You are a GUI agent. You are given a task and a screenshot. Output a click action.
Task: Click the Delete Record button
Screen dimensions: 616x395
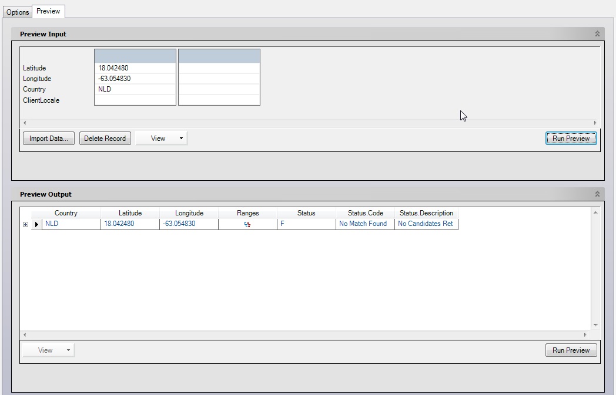(105, 138)
